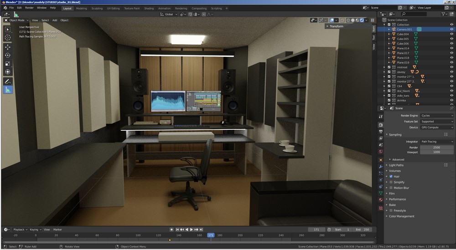
Task: Hide Cube.004 with its eye icon
Action: [x=451, y=34]
